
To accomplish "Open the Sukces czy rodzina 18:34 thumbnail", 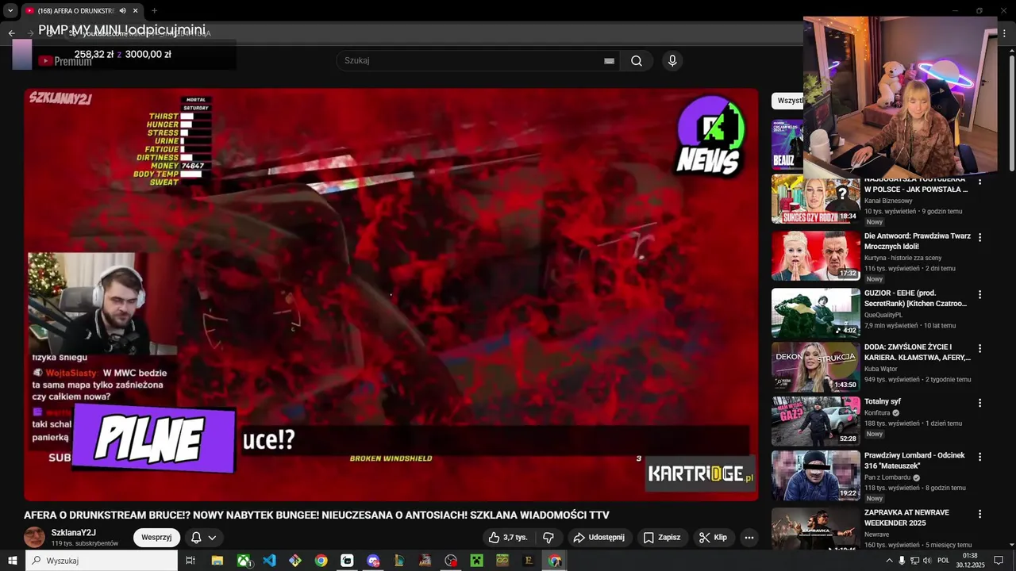I will pos(816,199).
